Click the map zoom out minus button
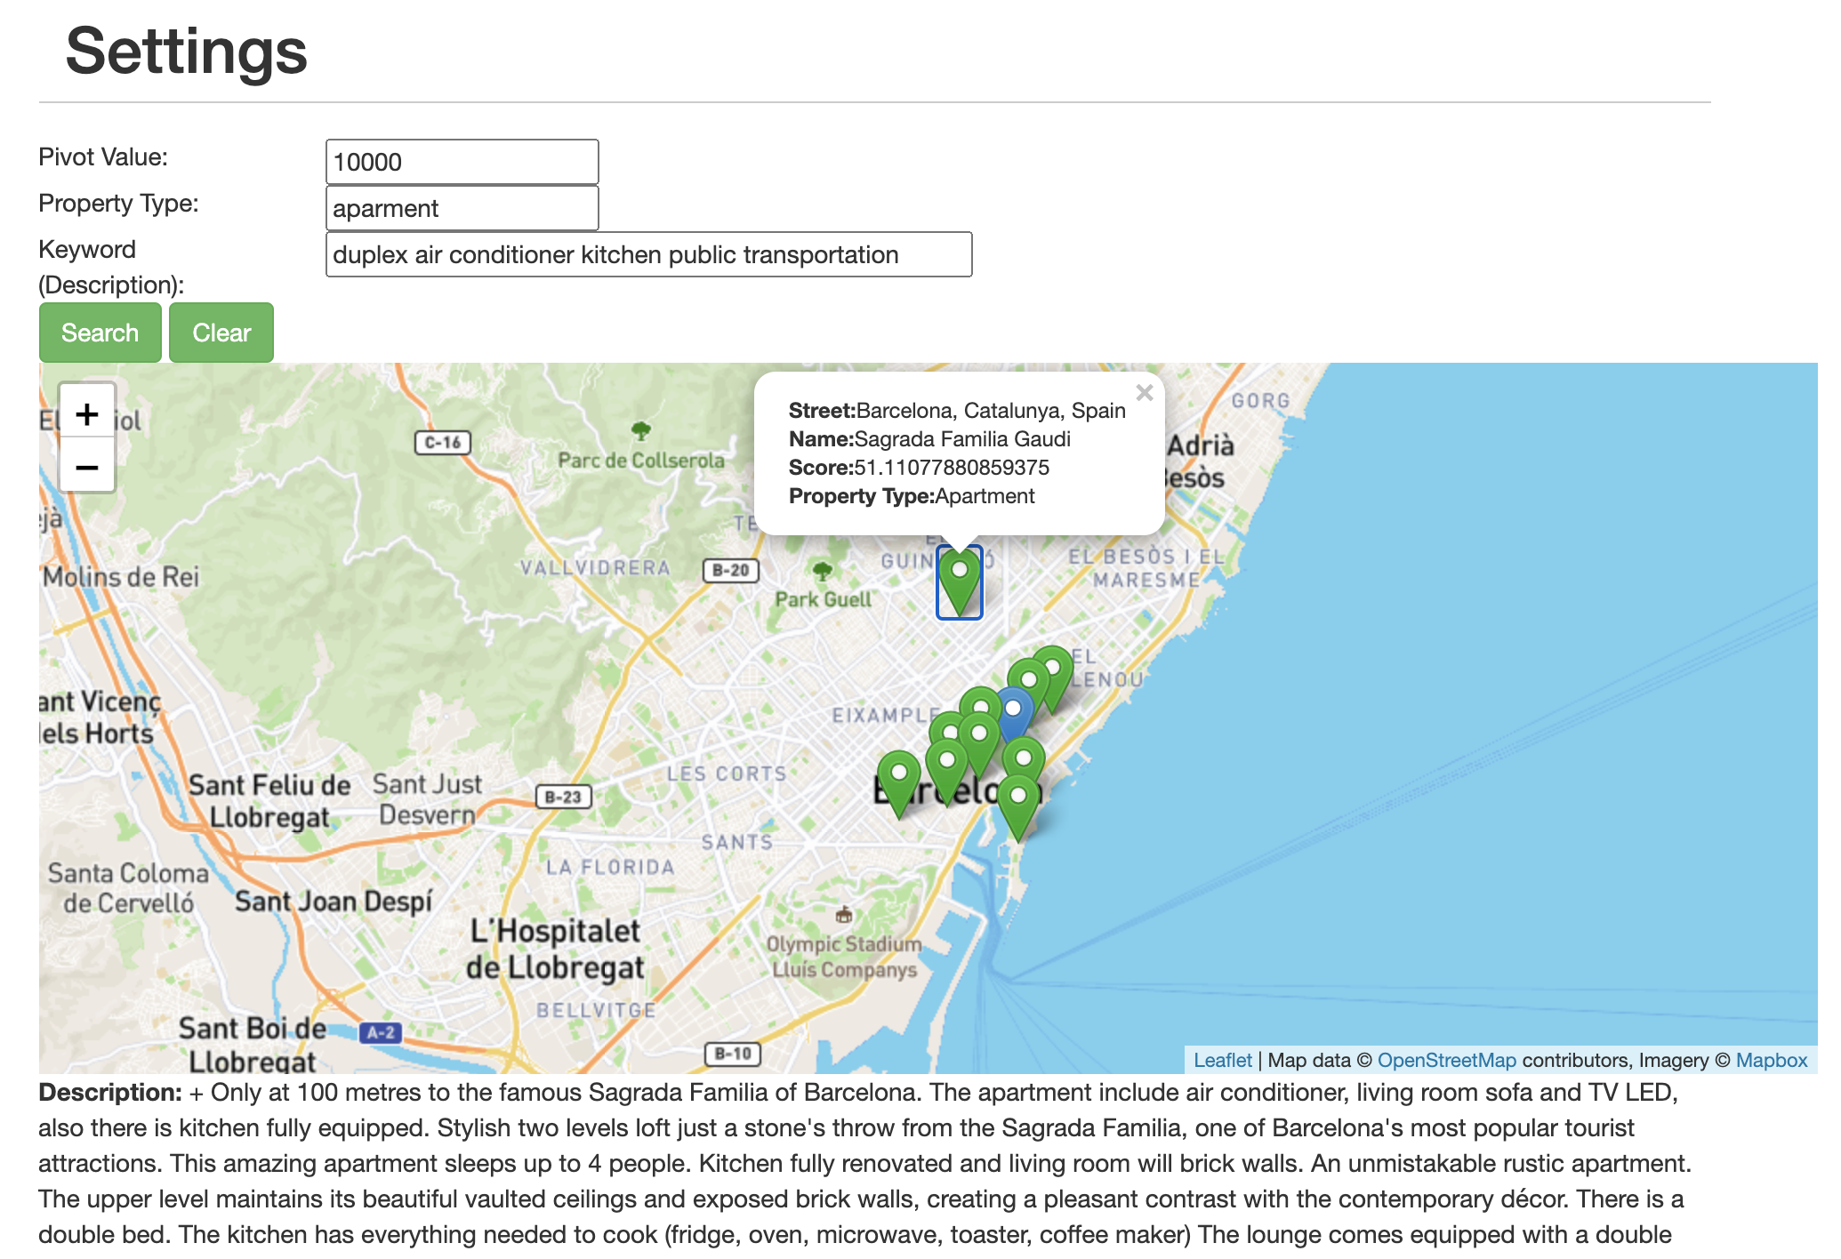1841x1259 pixels. (86, 467)
